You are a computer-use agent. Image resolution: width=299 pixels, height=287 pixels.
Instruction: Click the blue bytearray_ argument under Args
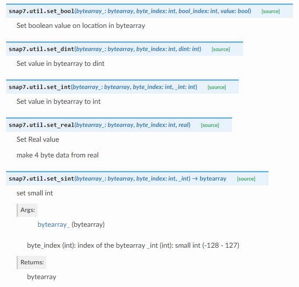54,225
